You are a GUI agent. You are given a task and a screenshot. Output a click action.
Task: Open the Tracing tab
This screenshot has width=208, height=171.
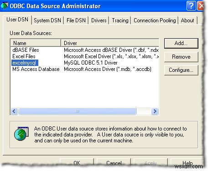point(120,20)
